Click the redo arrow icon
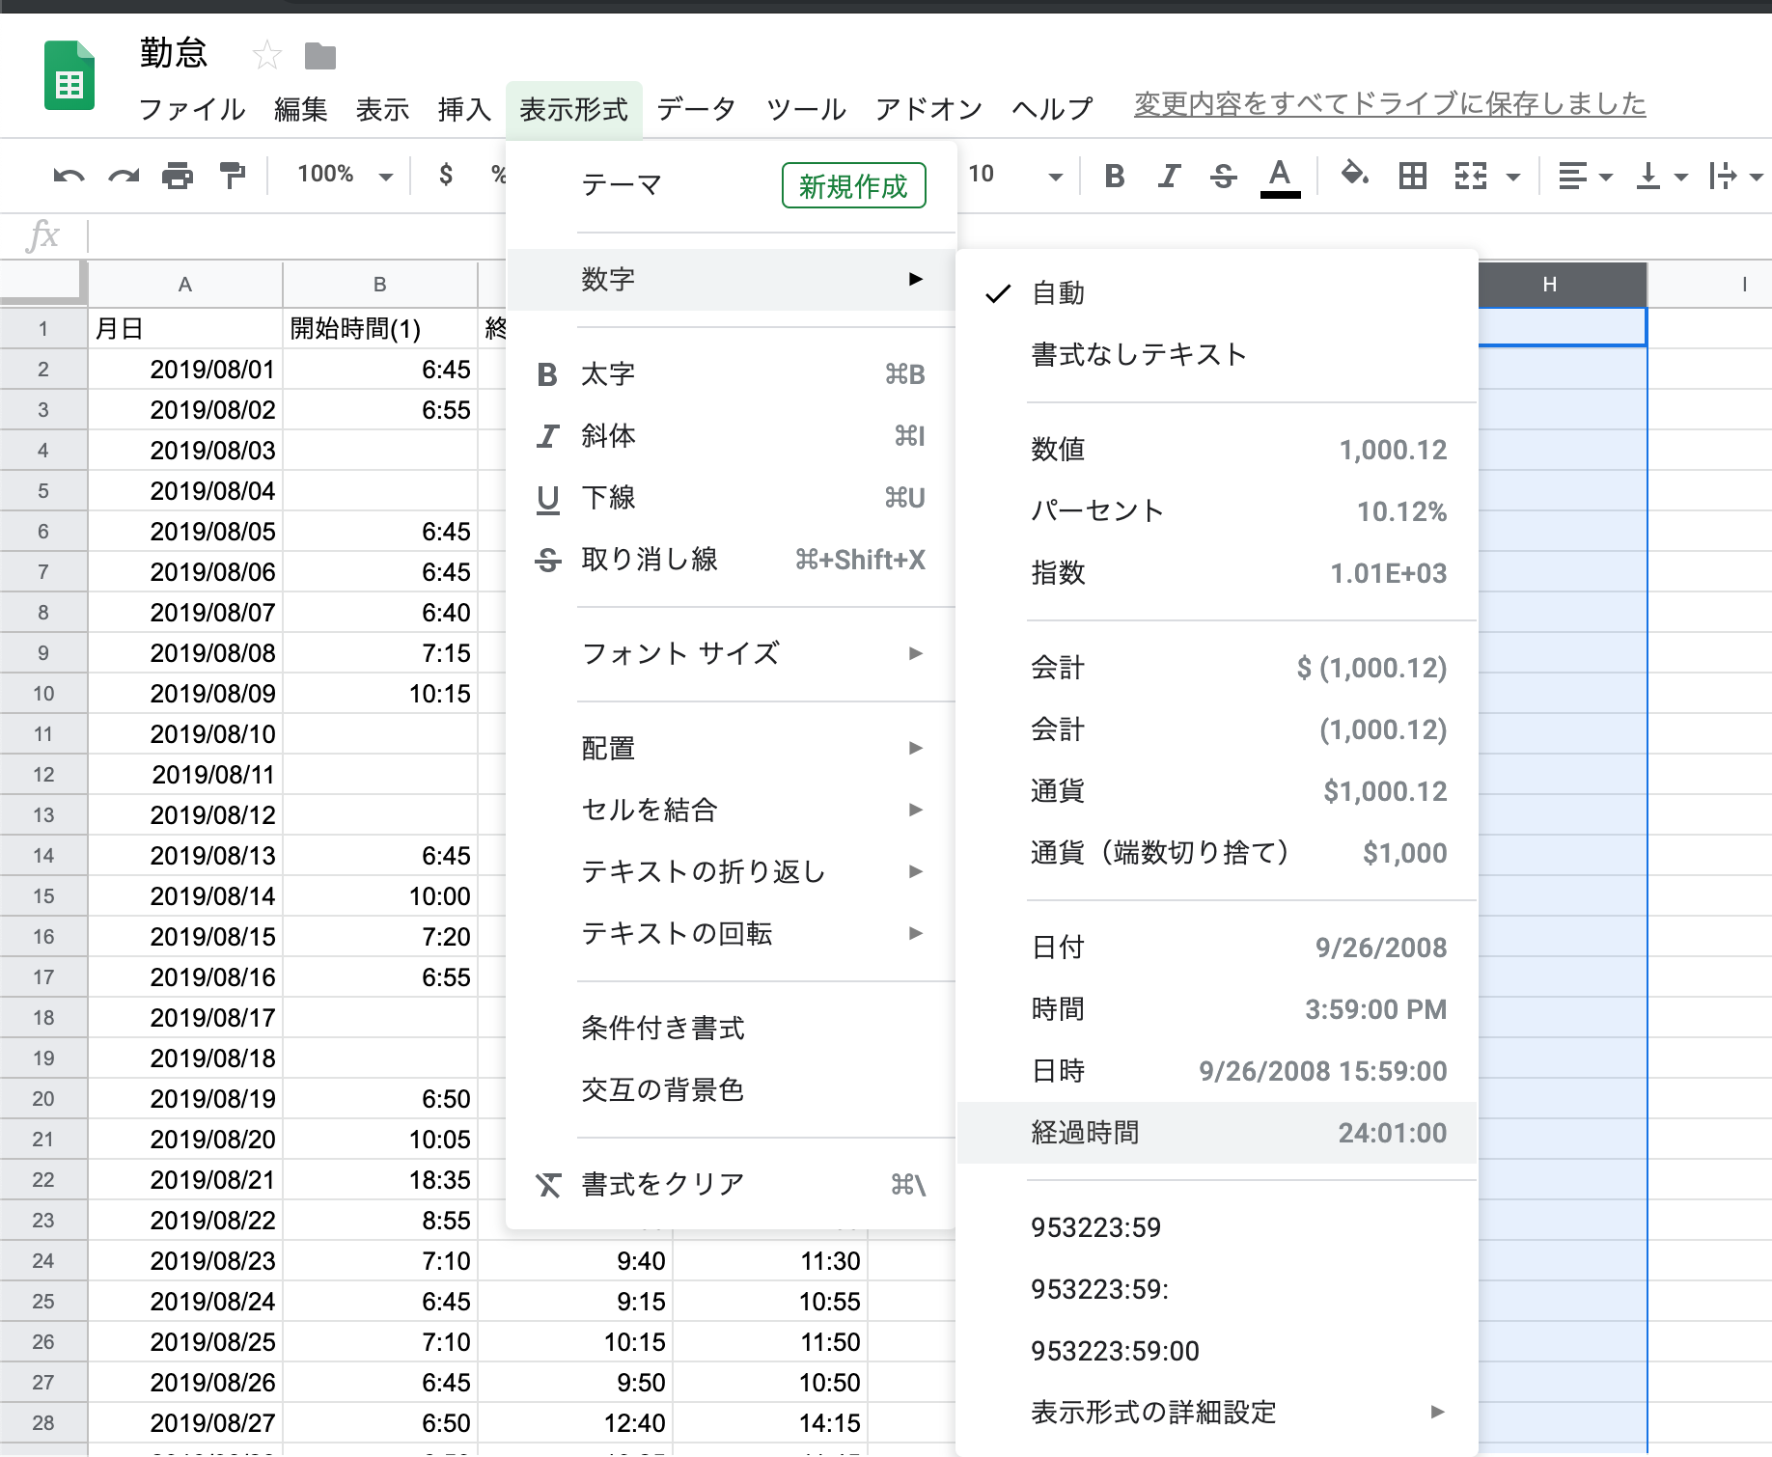 pos(124,176)
